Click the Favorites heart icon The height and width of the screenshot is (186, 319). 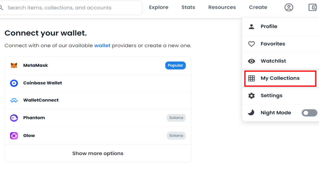coord(251,44)
